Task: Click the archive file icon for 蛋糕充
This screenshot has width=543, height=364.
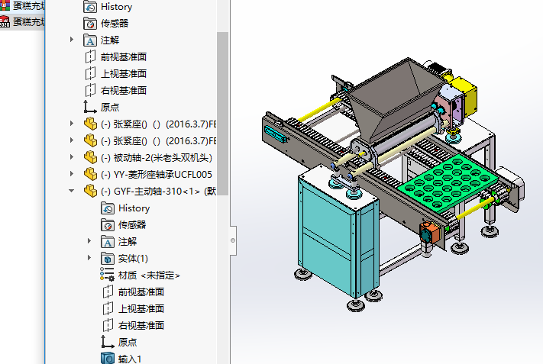Action: tap(5, 5)
